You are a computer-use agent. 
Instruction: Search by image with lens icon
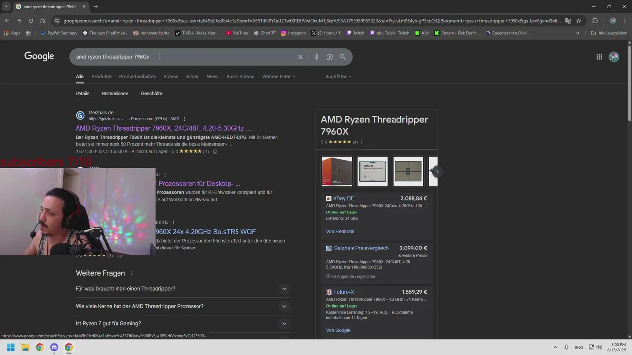point(330,57)
